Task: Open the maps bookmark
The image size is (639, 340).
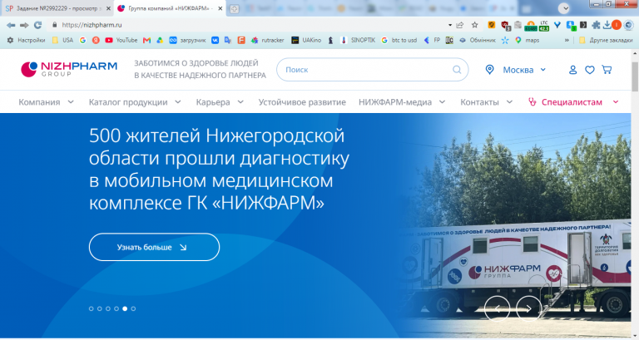Action: [x=527, y=40]
